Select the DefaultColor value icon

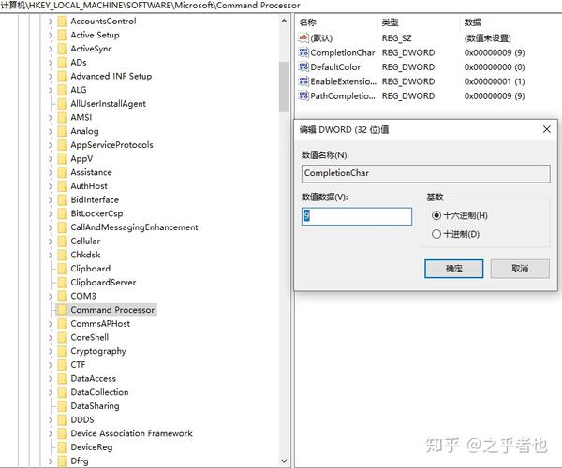click(303, 67)
